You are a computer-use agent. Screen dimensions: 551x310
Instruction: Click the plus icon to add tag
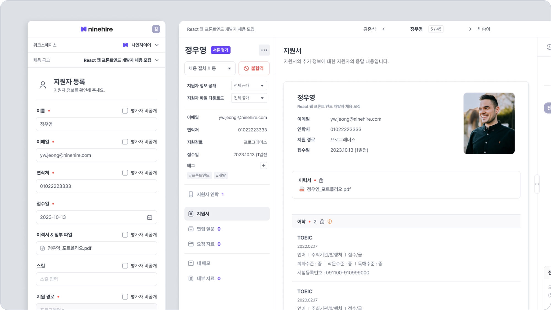[263, 166]
